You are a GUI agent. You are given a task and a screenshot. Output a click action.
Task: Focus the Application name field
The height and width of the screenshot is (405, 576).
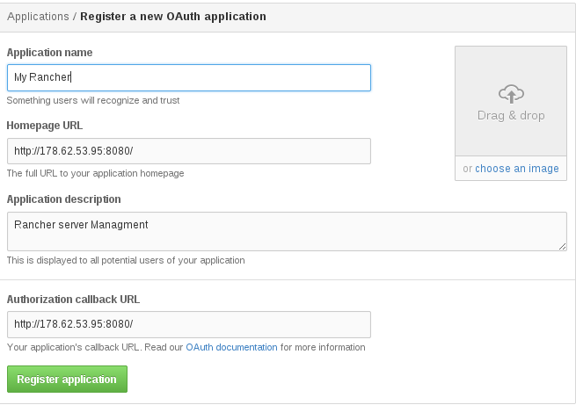pos(188,77)
